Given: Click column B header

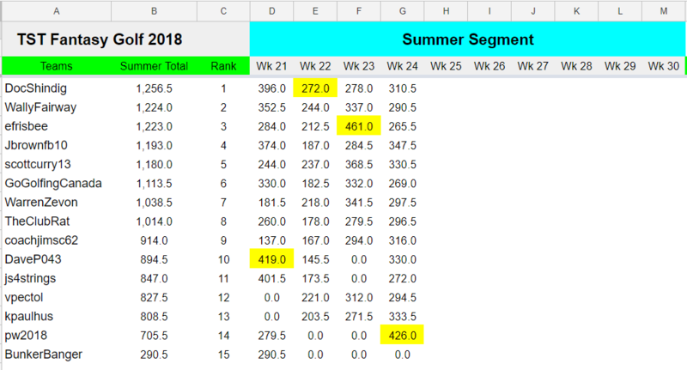Looking at the screenshot, I should click(154, 11).
